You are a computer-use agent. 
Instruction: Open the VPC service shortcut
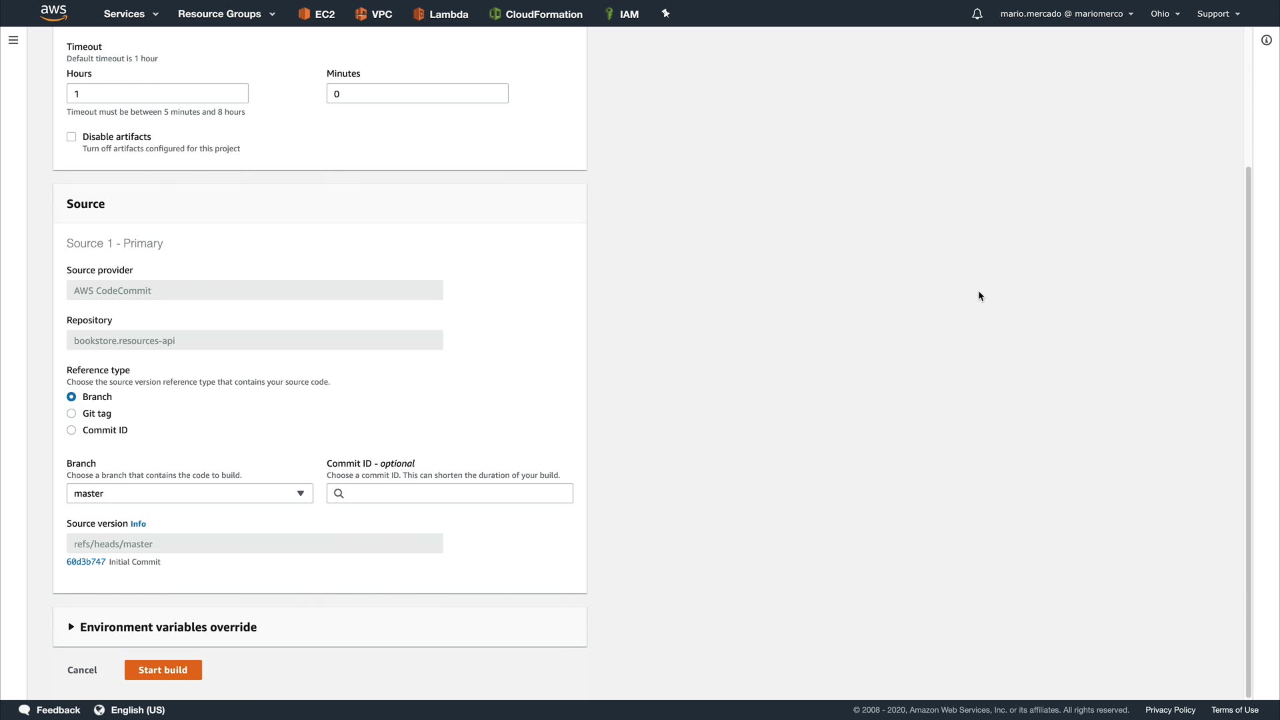[x=373, y=14]
